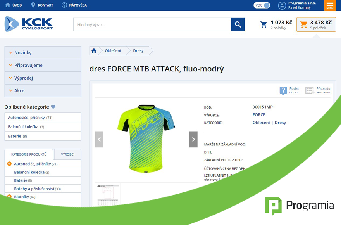Open favorite Baterie (8)
The width and height of the screenshot is (341, 225).
(x=43, y=136)
